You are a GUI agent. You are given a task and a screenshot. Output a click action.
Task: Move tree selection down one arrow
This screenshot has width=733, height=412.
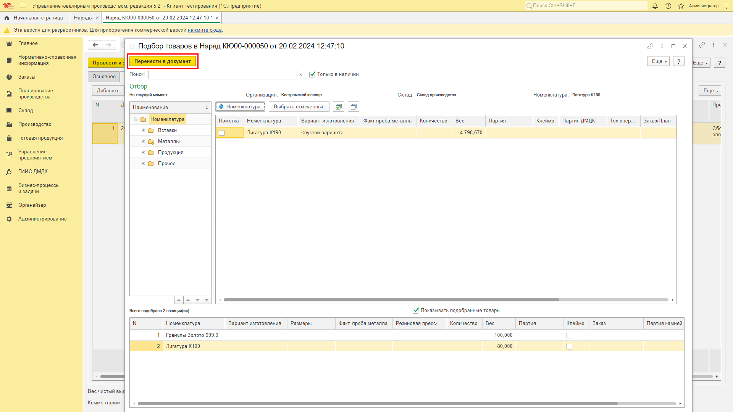click(197, 300)
